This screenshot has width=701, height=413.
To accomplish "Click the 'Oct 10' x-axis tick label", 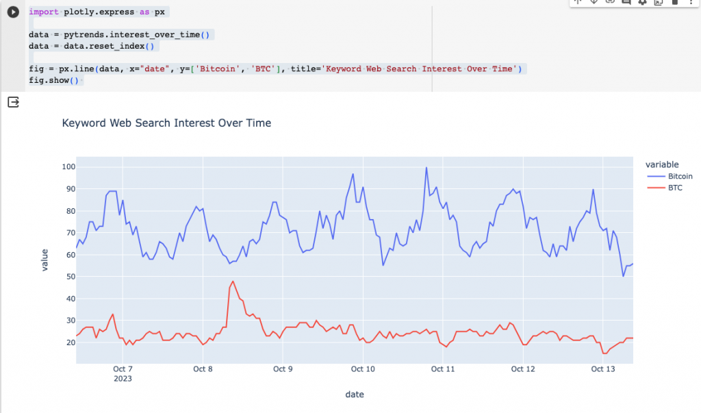I will (x=363, y=369).
